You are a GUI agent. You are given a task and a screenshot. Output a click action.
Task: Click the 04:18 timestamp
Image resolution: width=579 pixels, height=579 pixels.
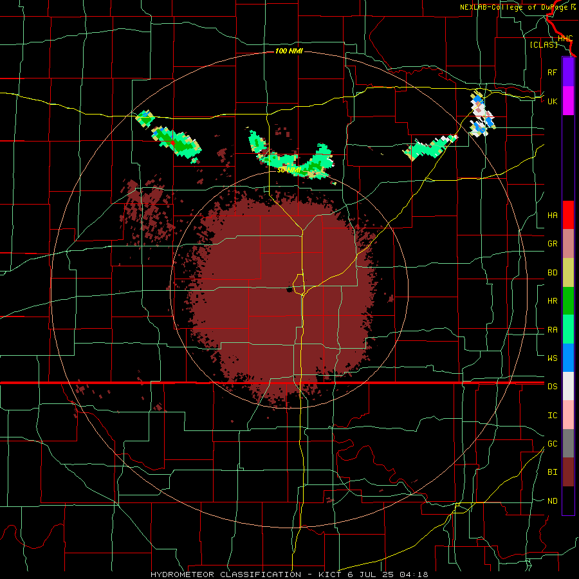(x=416, y=574)
